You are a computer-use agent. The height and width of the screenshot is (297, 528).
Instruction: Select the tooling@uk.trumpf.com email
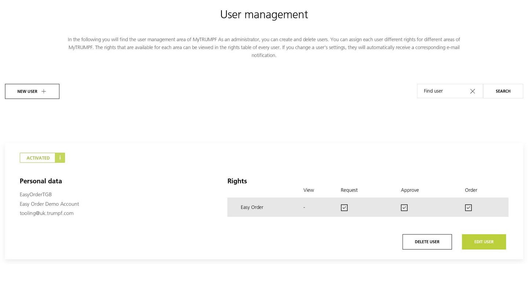tap(47, 213)
